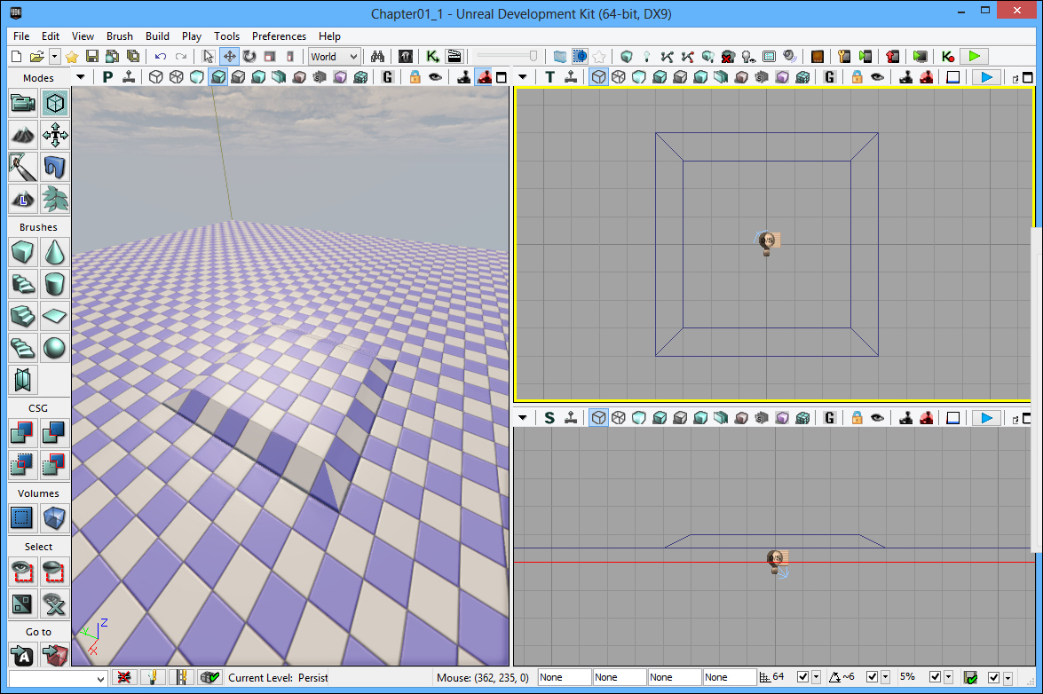Screen dimensions: 1043x694
Task: Toggle drag grid snap checkbox
Action: point(803,677)
